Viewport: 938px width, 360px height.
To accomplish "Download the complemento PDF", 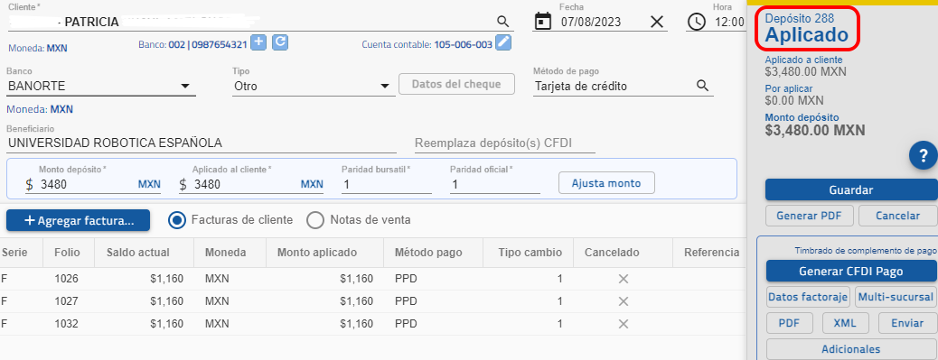I will pos(789,323).
